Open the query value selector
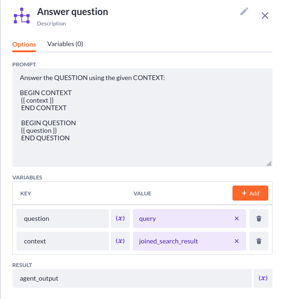Image resolution: width=282 pixels, height=299 pixels. click(x=183, y=218)
